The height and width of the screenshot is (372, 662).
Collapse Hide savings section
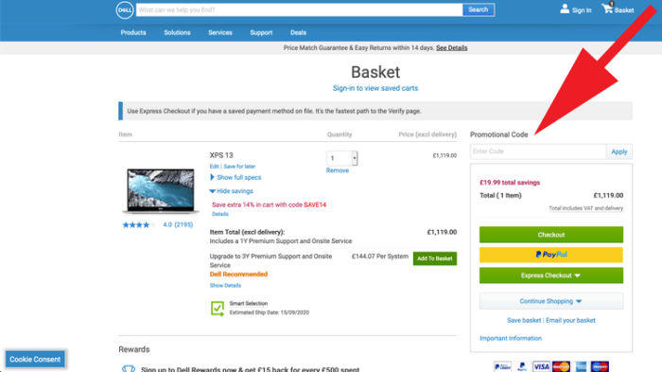point(232,191)
